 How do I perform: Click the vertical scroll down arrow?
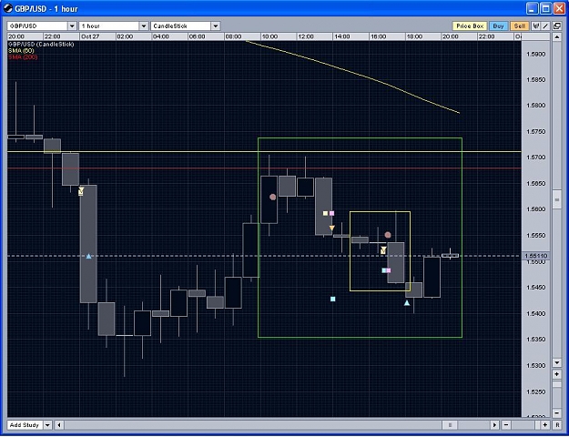557,362
